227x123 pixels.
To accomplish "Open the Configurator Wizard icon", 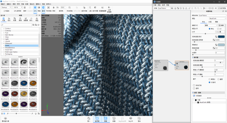I will click(102, 7).
